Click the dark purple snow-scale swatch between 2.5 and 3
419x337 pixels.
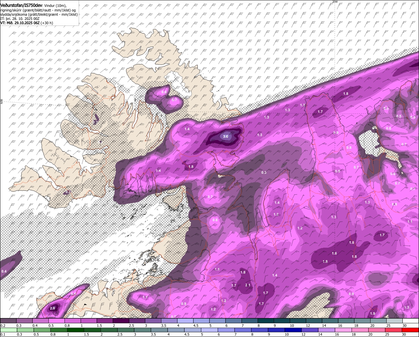(137, 321)
